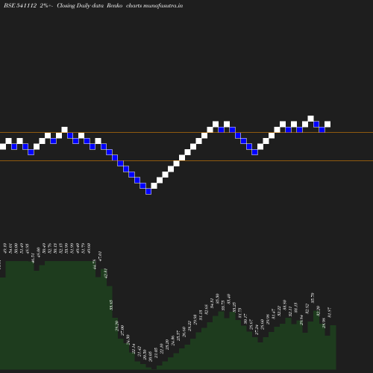Select the highest white Renko brick on the chart
The height and width of the screenshot is (373, 373).
point(310,119)
